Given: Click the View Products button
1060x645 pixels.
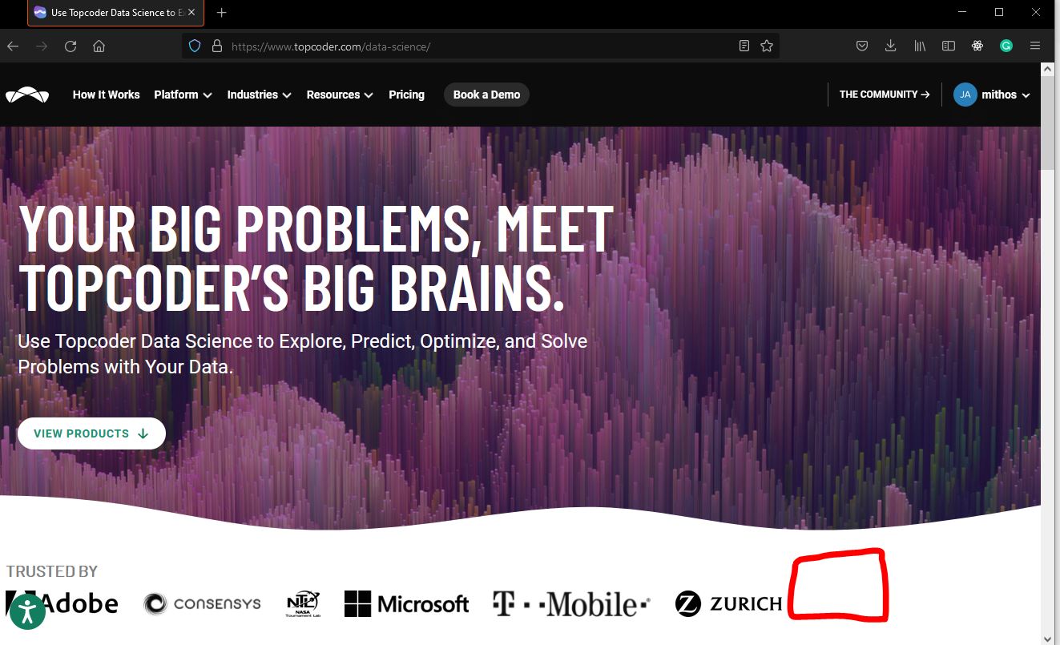Looking at the screenshot, I should pyautogui.click(x=91, y=433).
